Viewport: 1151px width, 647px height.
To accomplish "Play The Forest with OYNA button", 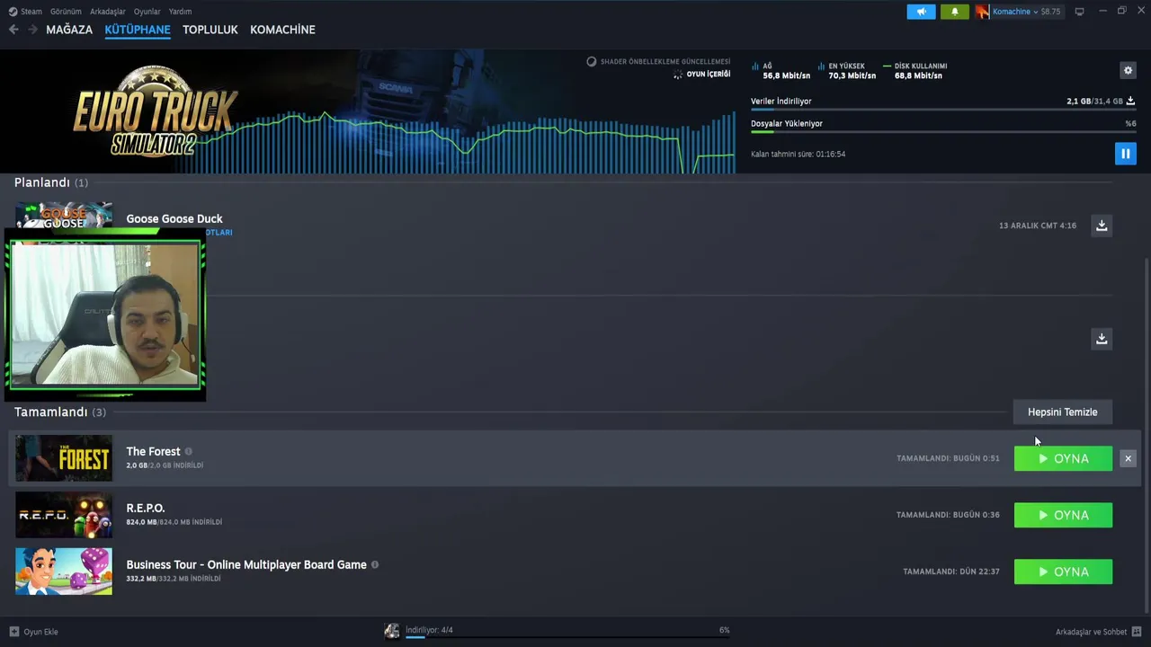I will (x=1063, y=458).
